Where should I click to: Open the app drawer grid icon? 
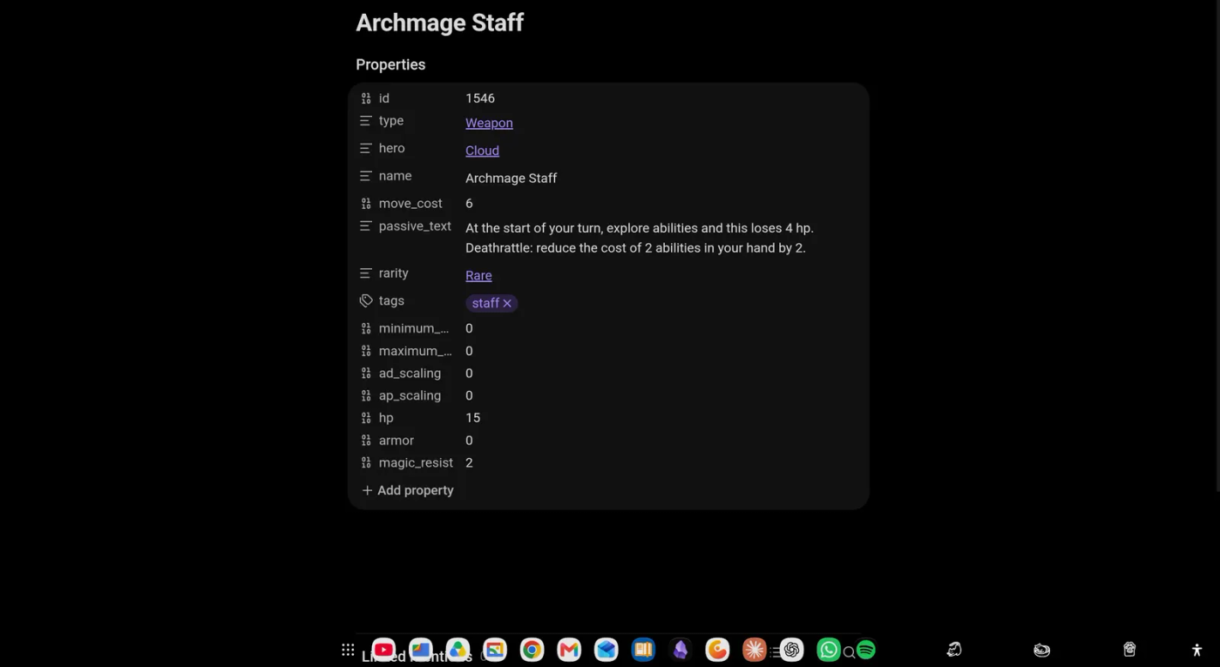(x=348, y=650)
